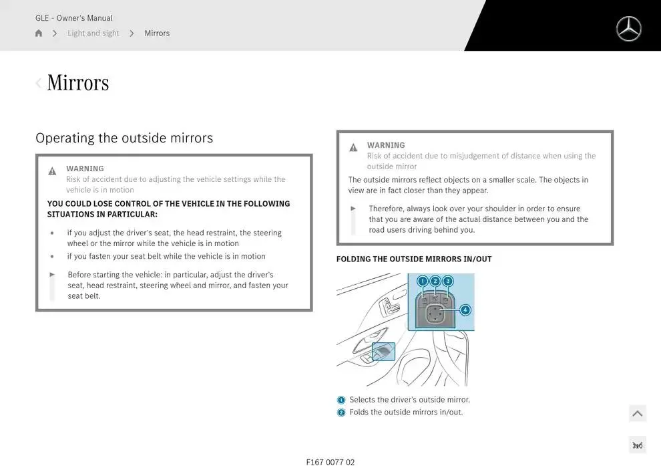
Task: Click callout number 4 in the mirror diagram
Action: click(465, 310)
